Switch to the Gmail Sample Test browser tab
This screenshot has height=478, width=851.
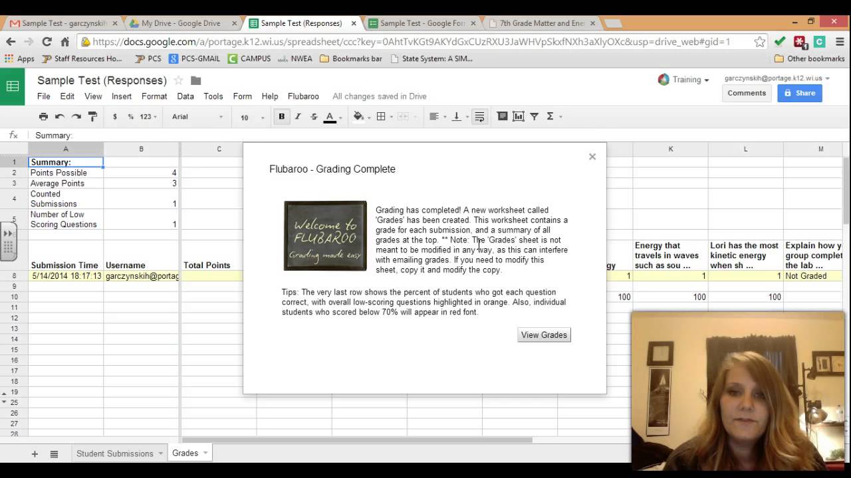click(62, 23)
